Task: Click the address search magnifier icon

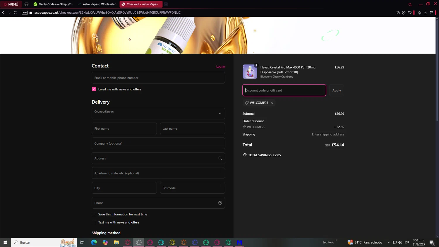Action: (x=220, y=158)
